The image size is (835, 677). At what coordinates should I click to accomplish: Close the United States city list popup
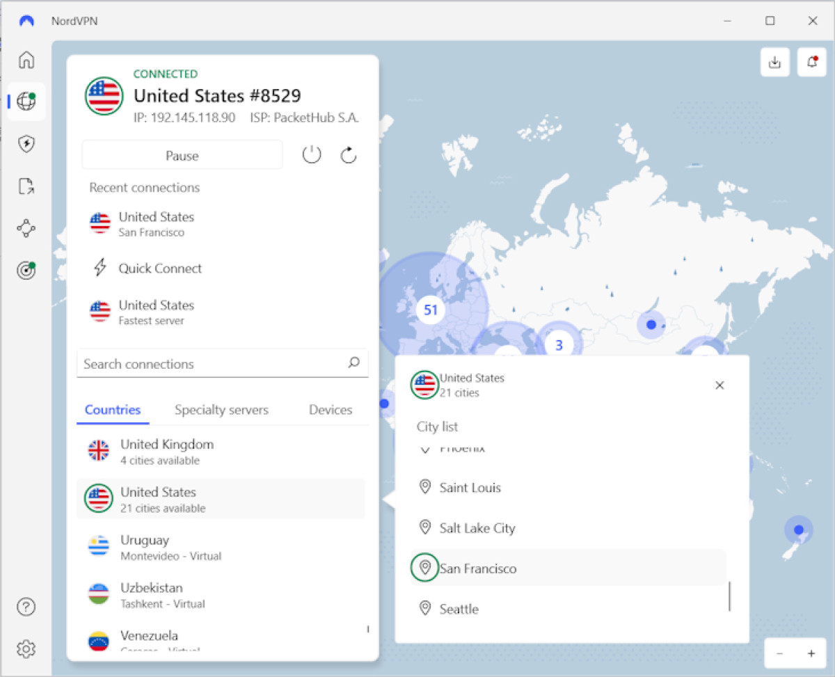pyautogui.click(x=720, y=385)
